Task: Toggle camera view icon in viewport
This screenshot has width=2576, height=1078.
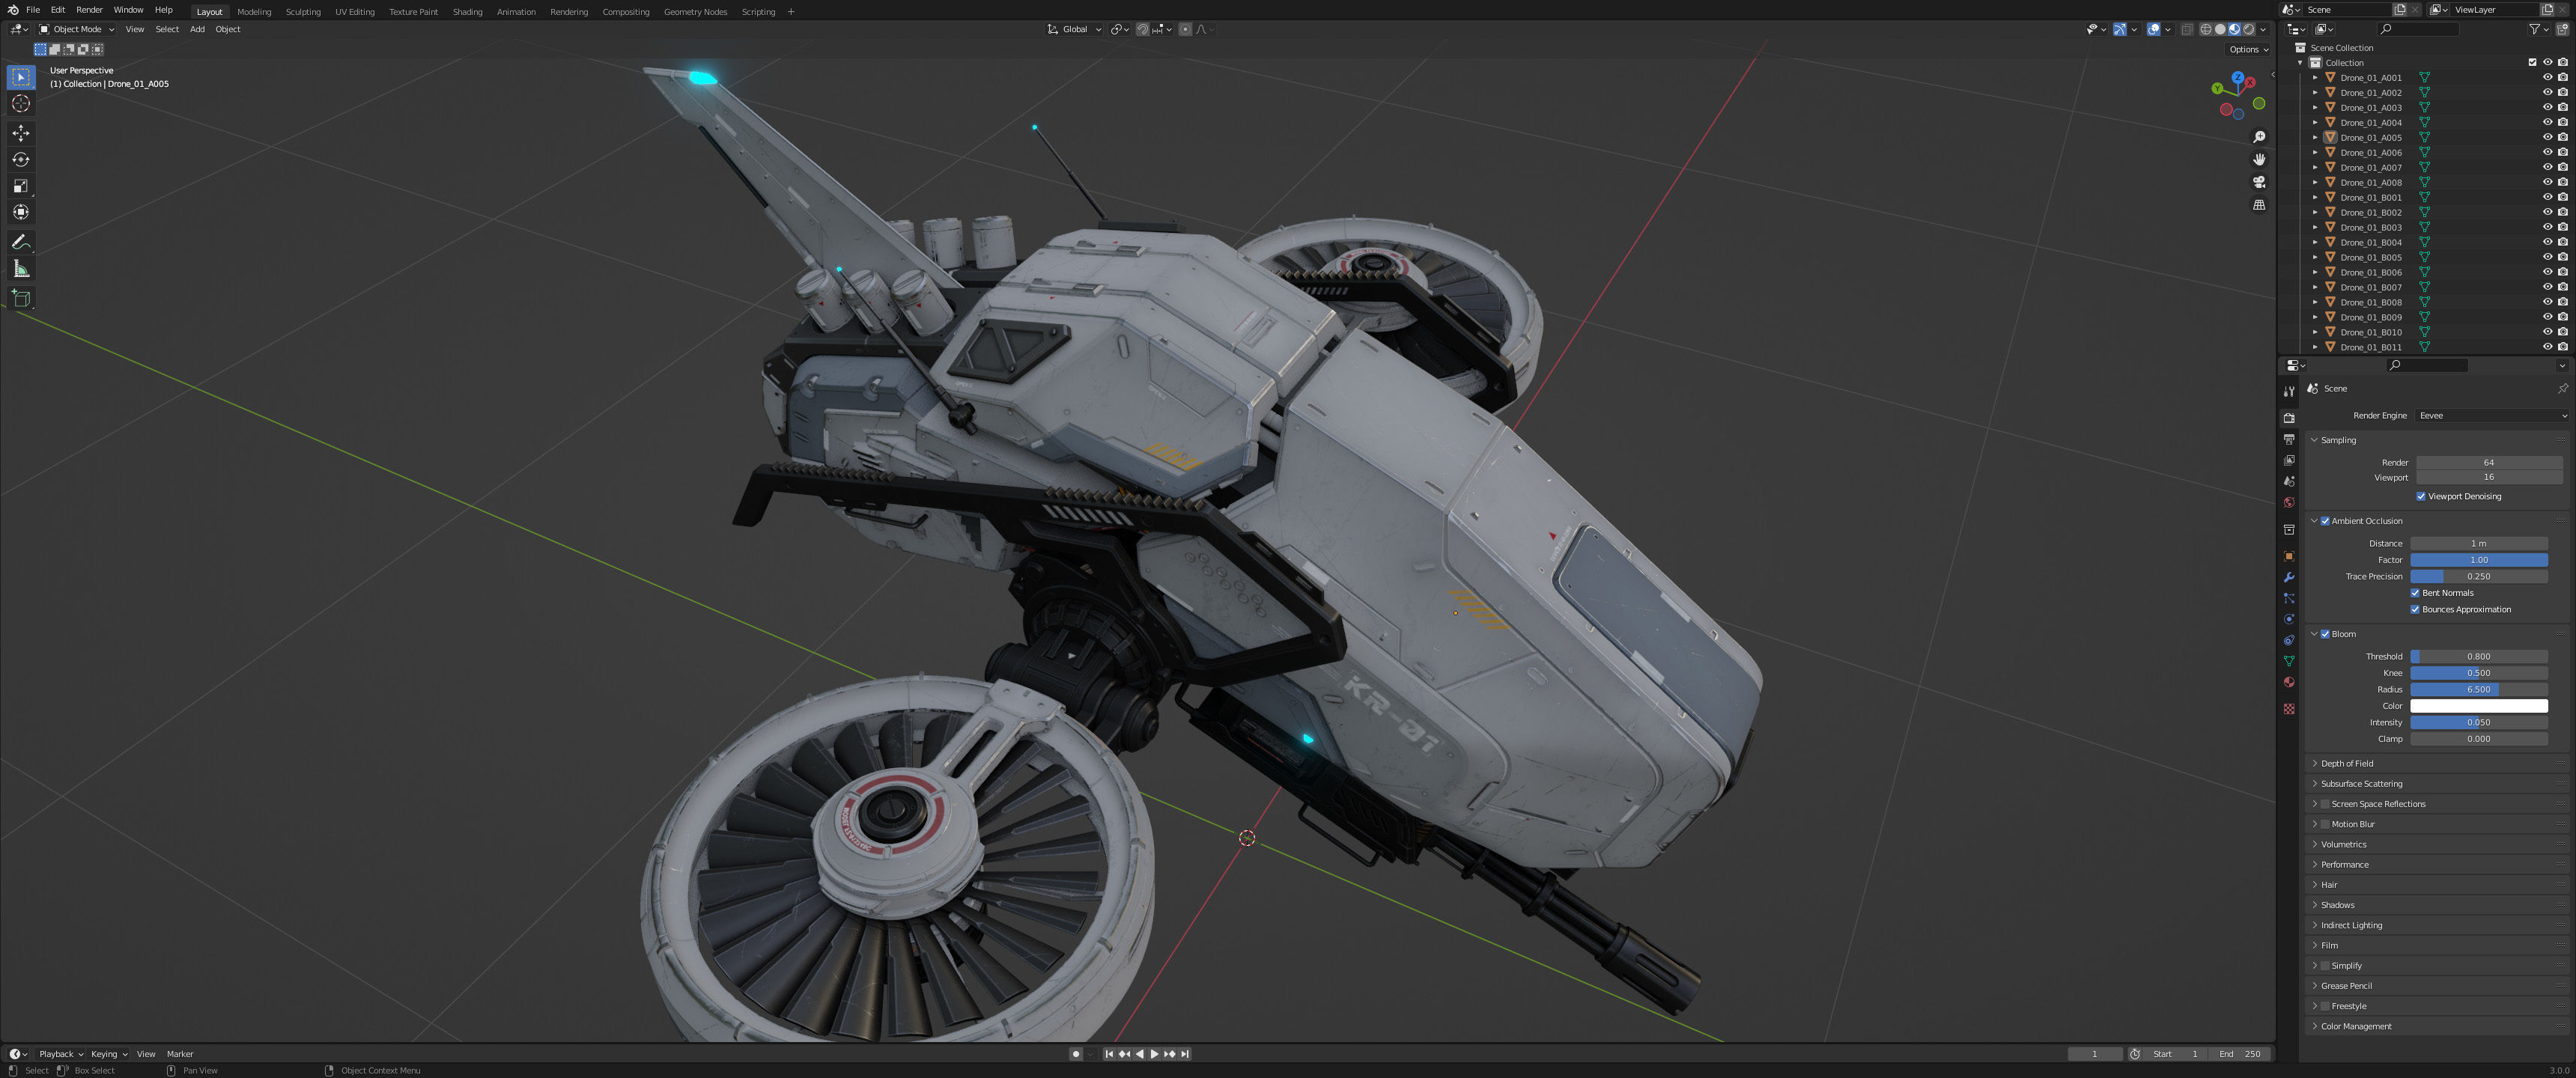Action: click(2258, 182)
